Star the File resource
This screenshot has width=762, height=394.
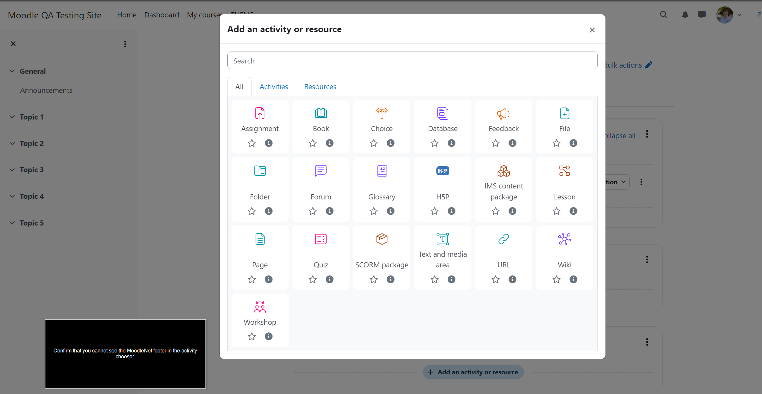(x=556, y=143)
